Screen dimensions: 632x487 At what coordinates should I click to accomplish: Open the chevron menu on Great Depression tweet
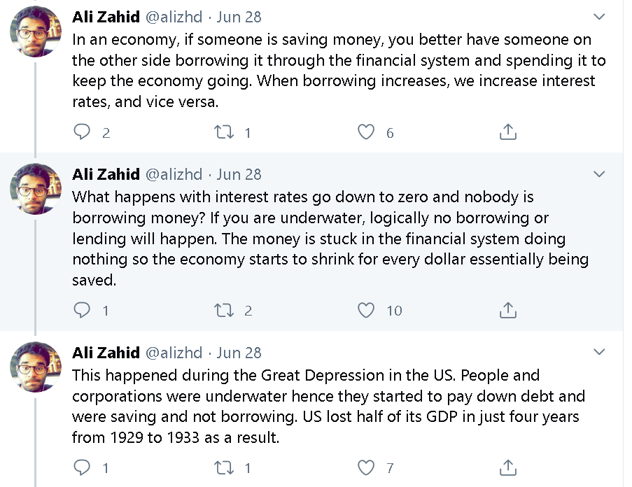[x=599, y=352]
